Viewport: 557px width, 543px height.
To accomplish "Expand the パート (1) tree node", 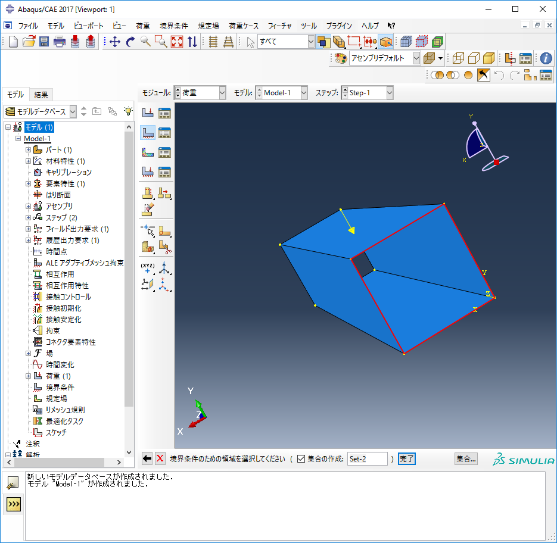I will [x=28, y=150].
